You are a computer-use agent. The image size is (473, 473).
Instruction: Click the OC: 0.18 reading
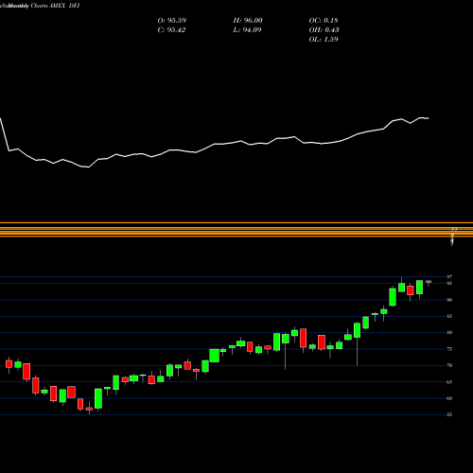pos(324,21)
